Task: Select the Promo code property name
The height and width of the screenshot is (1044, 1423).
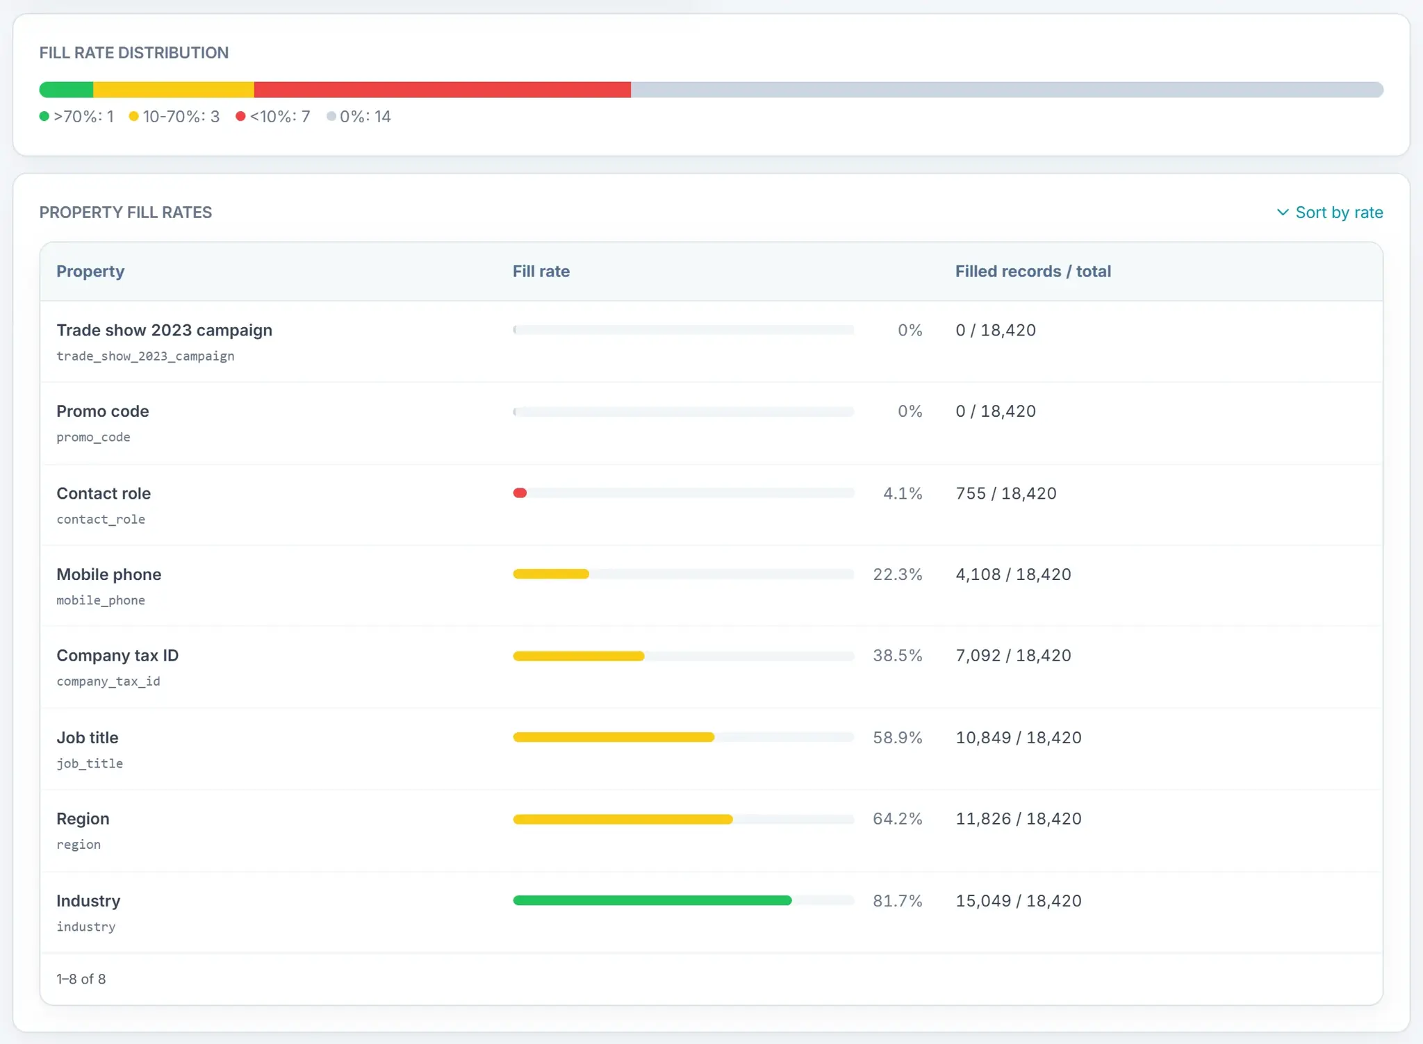Action: coord(102,411)
